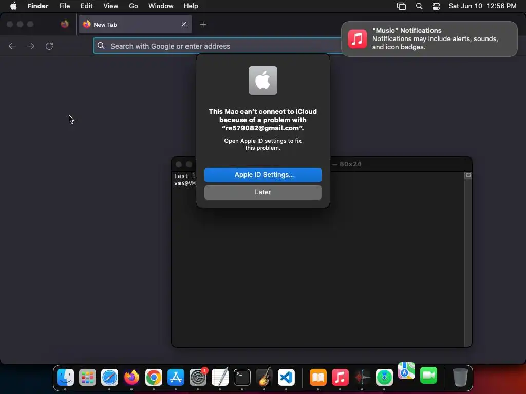Click the pinned Firefox tab icon
The width and height of the screenshot is (526, 394).
pos(65,24)
